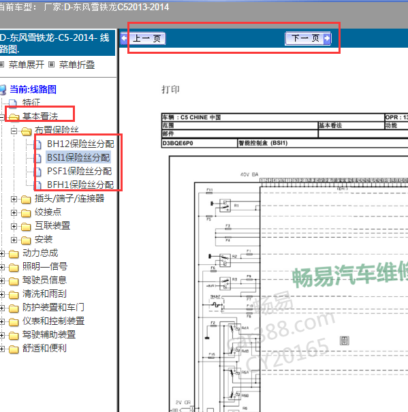Select the 动力总成 folder label

tap(40, 253)
